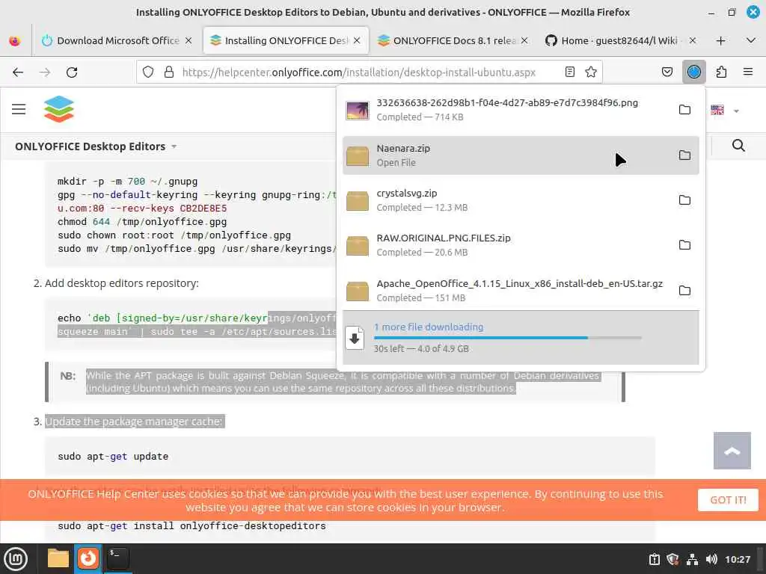Click the security shield tray icon
Screen dimensions: 766x574
[x=672, y=559]
